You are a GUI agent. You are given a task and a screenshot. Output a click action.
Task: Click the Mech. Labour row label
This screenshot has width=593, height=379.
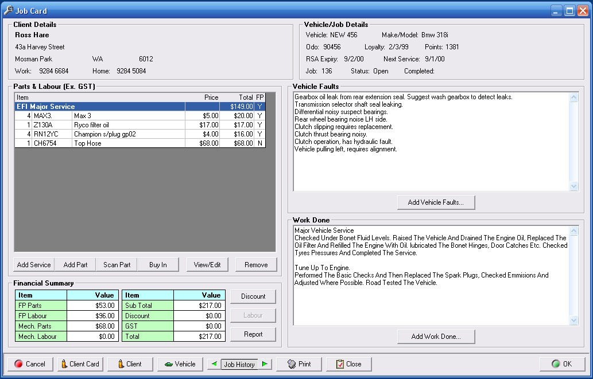41,337
